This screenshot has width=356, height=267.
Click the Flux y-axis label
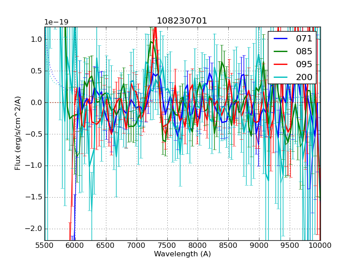tap(18, 133)
